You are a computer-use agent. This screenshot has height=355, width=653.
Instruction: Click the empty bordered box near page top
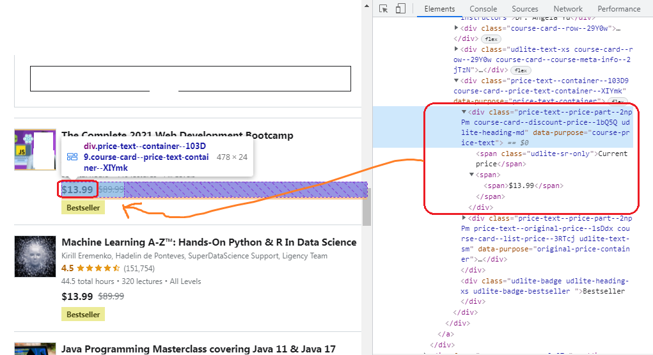pyautogui.click(x=191, y=78)
